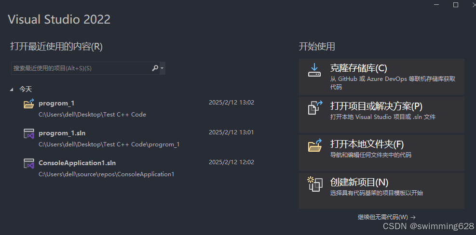
Task: Click timestamp 2025/2/12 12:02
Action: 231,162
